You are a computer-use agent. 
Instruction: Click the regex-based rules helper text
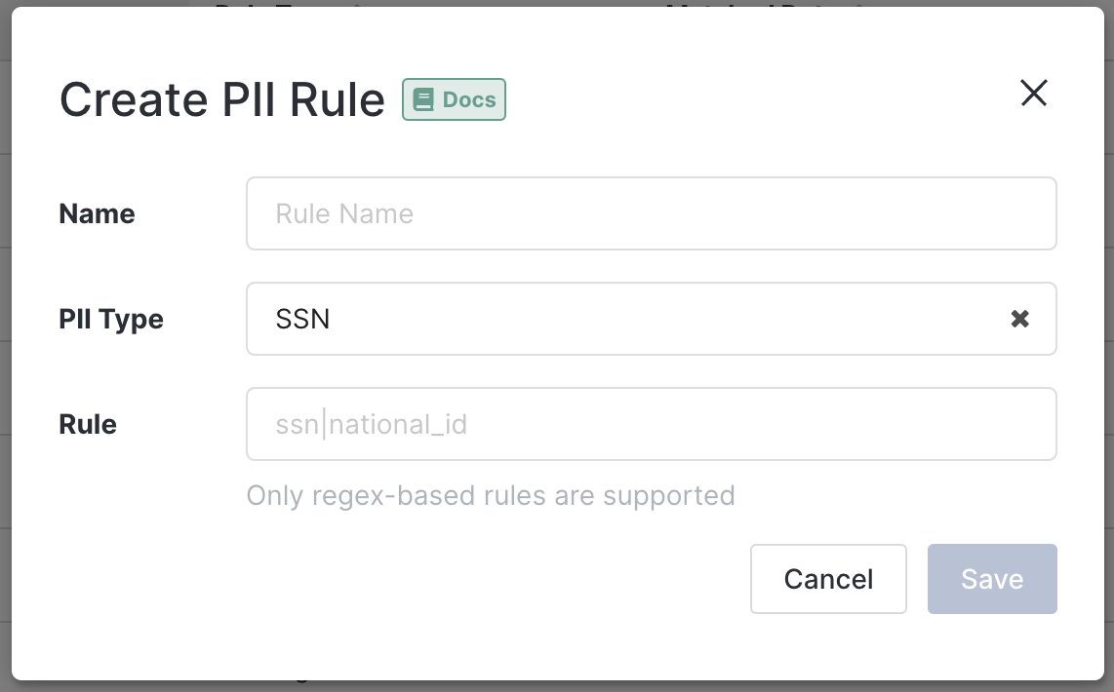[x=490, y=495]
